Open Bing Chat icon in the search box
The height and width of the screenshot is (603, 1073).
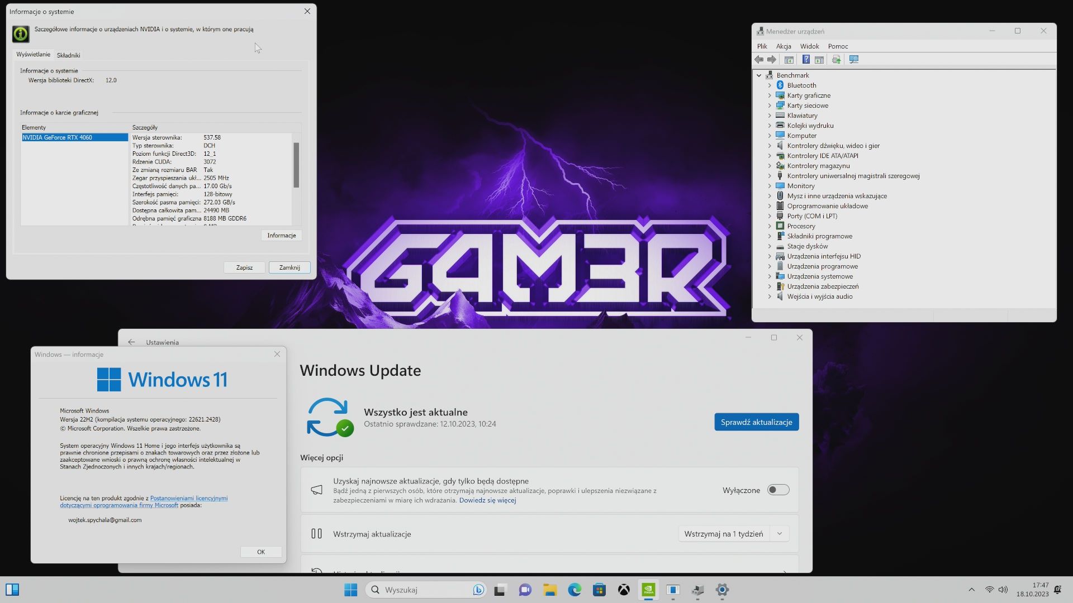click(x=478, y=590)
